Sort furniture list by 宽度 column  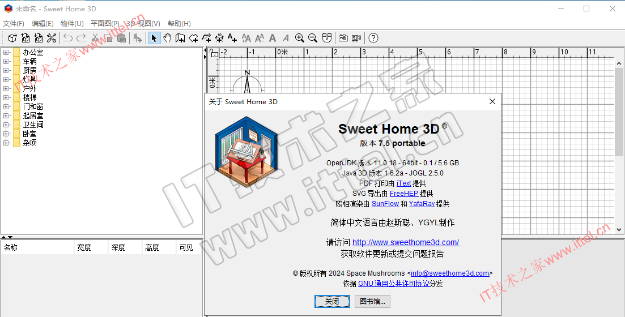coord(91,248)
